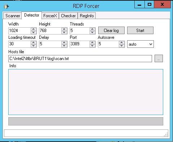Go to the Checker tab
173x142 pixels.
pyautogui.click(x=68, y=16)
